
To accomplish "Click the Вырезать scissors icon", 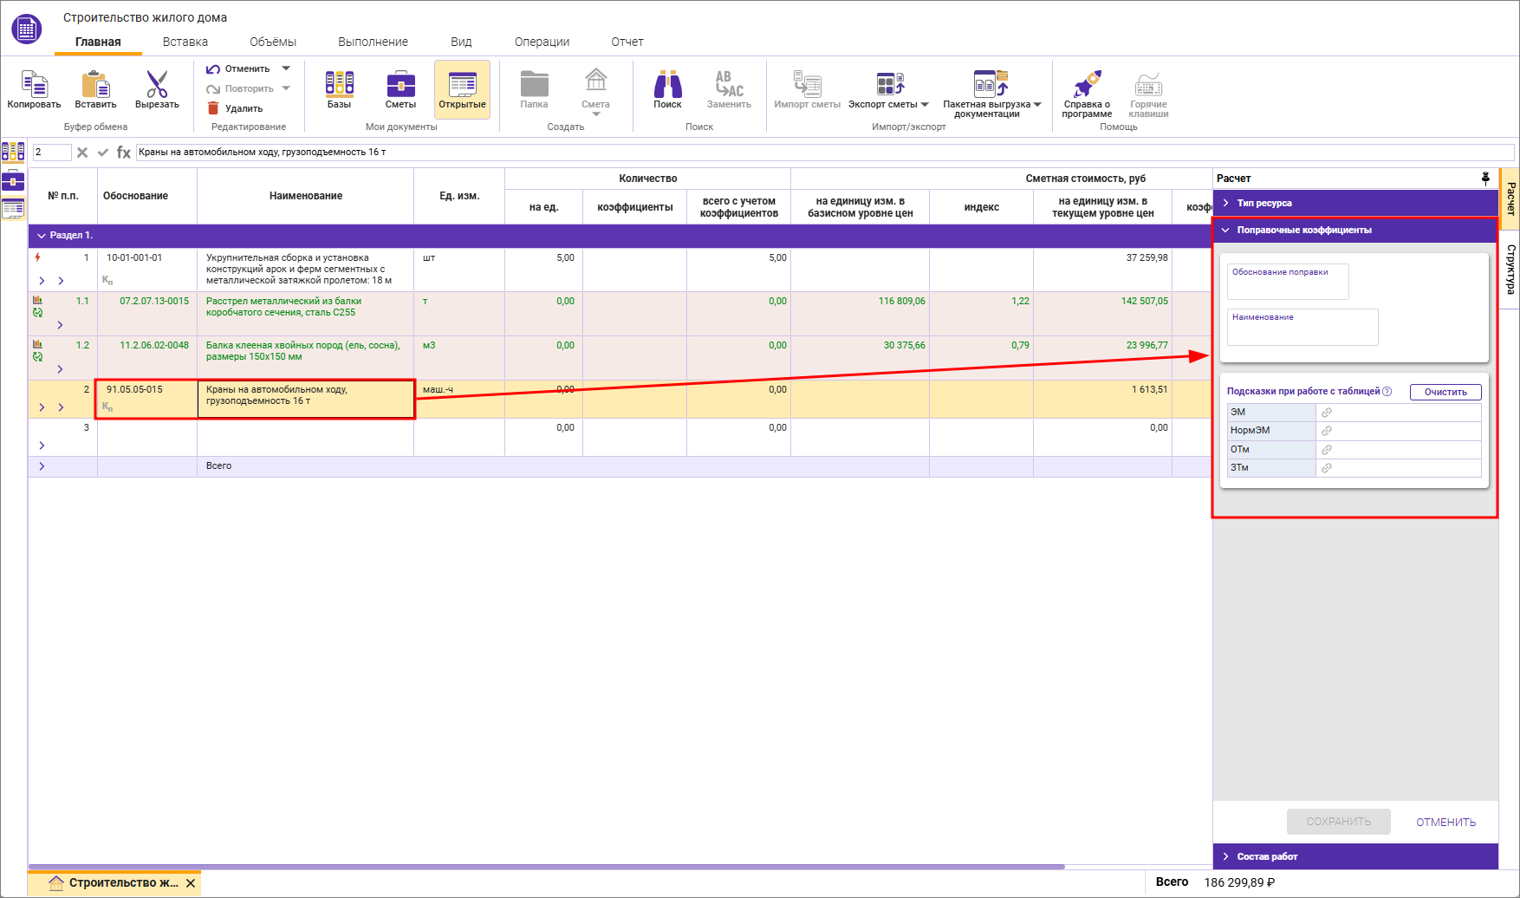I will 157,85.
